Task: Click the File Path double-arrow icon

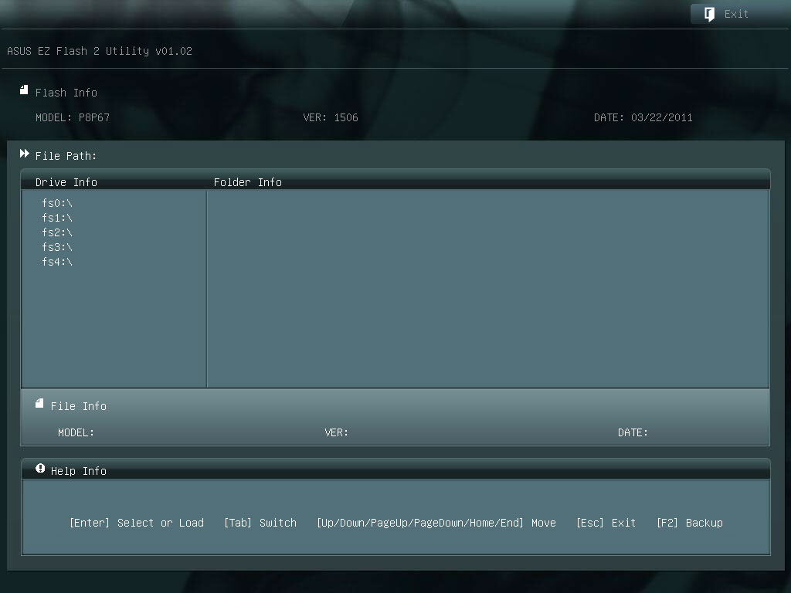Action: coord(24,154)
